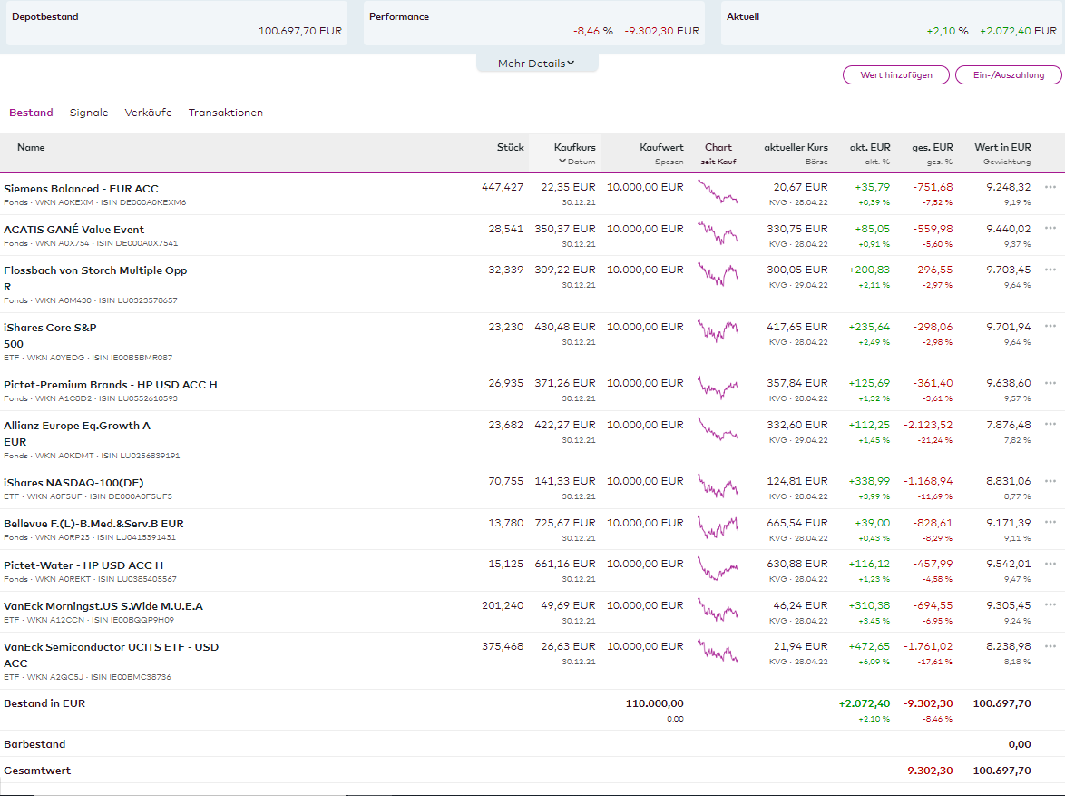1065x796 pixels.
Task: Open three-dot menu for ACATIS GANÉ Value Event
Action: (x=1050, y=228)
